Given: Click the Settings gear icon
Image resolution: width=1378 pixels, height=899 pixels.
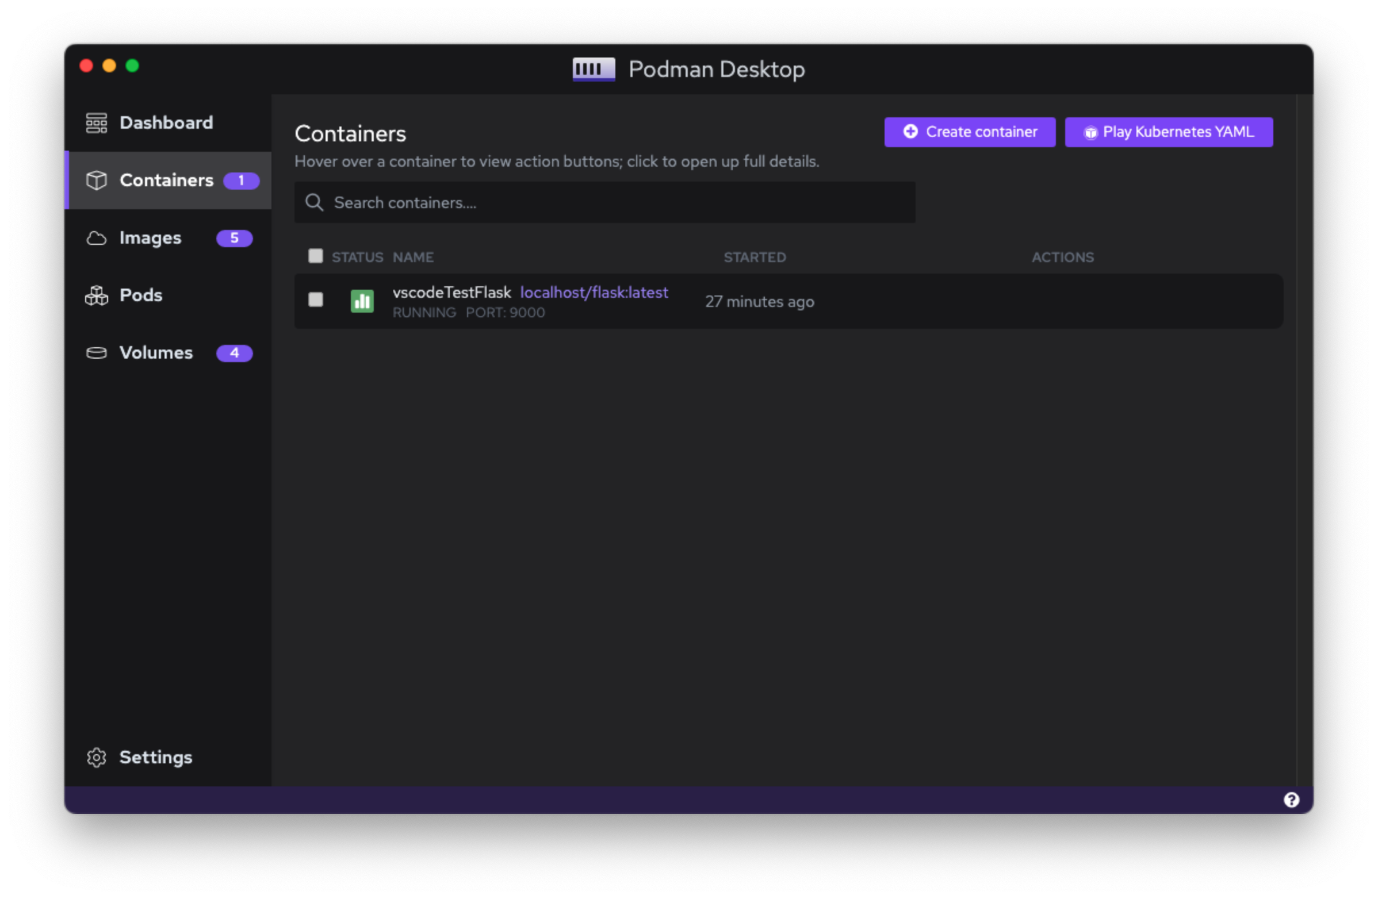Looking at the screenshot, I should pyautogui.click(x=96, y=757).
